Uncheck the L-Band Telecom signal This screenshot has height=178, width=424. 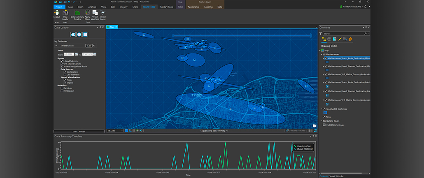coord(62,61)
